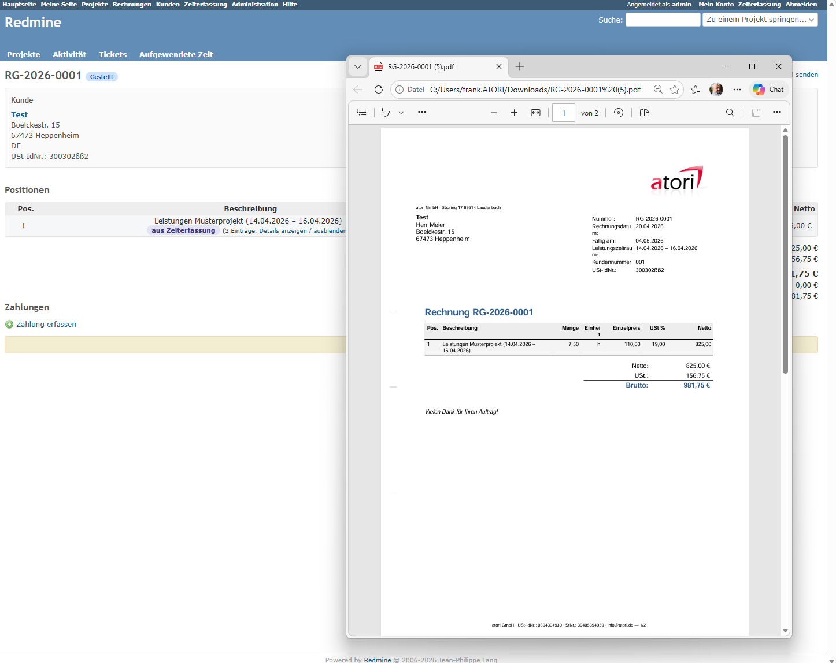Viewport: 836px width, 663px height.
Task: Select the draw tool in the PDF toolbar
Action: coord(386,112)
